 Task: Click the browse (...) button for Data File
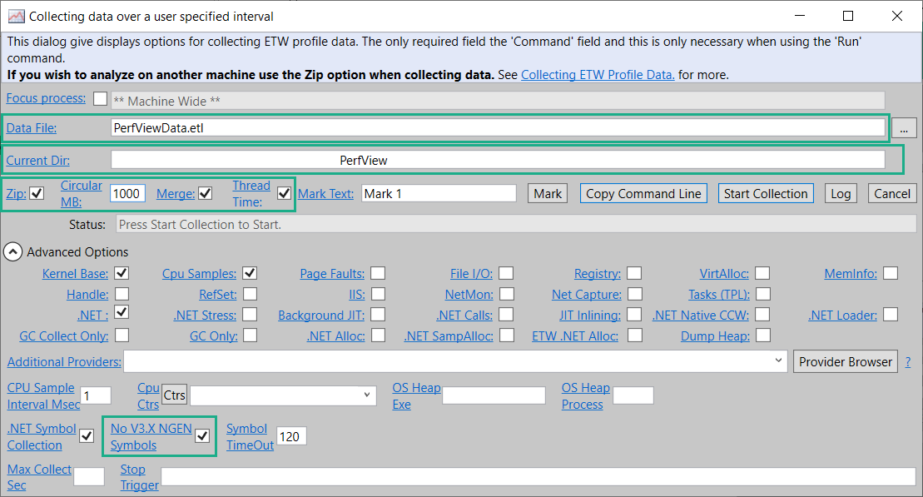point(904,127)
